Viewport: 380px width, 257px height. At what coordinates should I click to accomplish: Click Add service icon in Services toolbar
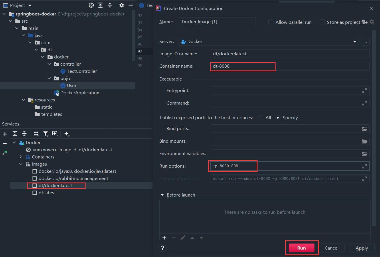[x=67, y=134]
